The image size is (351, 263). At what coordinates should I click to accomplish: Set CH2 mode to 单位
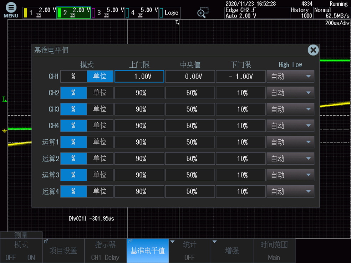pos(100,93)
